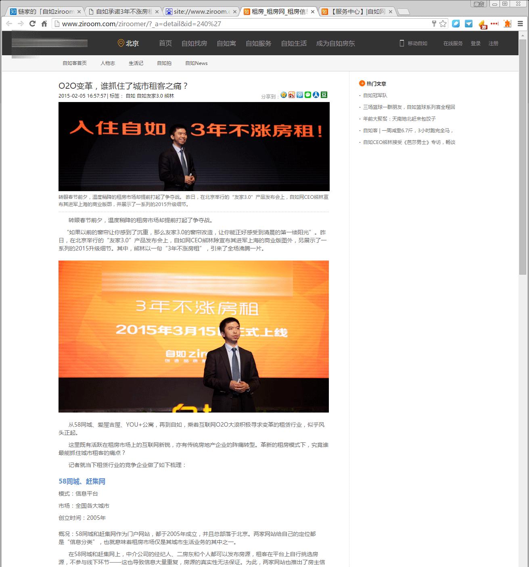Image resolution: width=529 pixels, height=567 pixels.
Task: Open the extension showing badge 20
Action: 482,25
